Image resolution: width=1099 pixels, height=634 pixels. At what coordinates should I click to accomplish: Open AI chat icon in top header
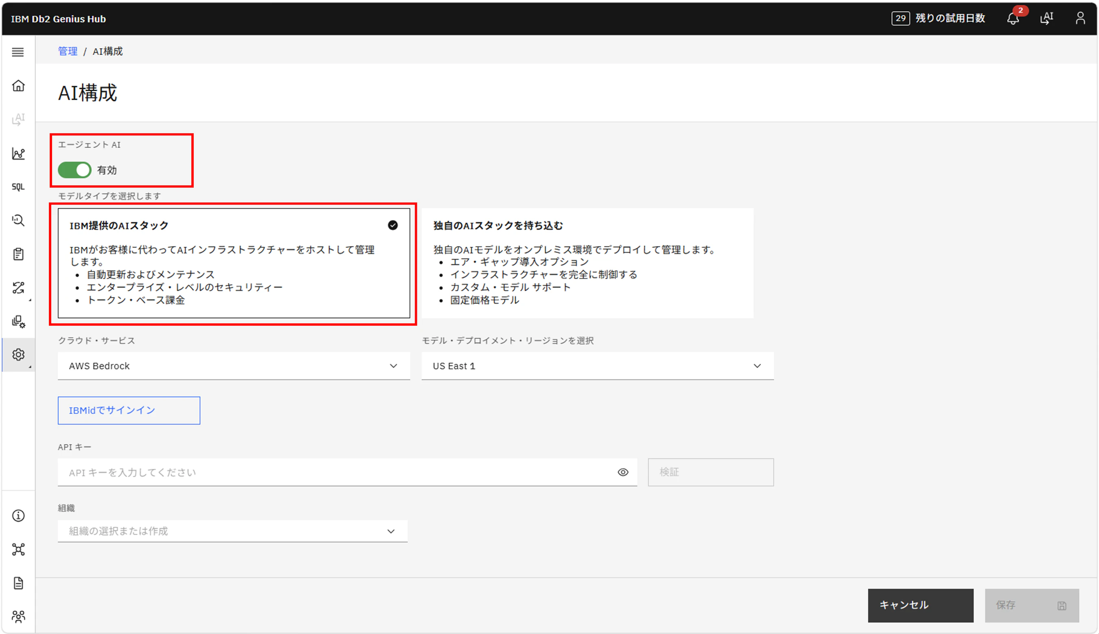point(1046,18)
